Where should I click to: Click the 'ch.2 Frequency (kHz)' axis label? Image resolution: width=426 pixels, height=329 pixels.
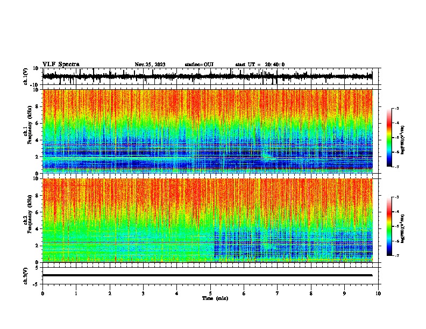(x=28, y=214)
